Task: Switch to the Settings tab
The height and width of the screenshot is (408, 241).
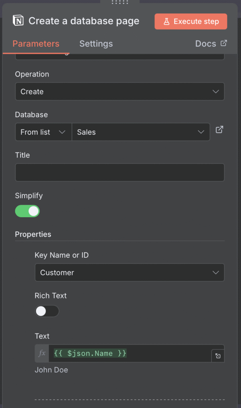Action: [x=96, y=44]
